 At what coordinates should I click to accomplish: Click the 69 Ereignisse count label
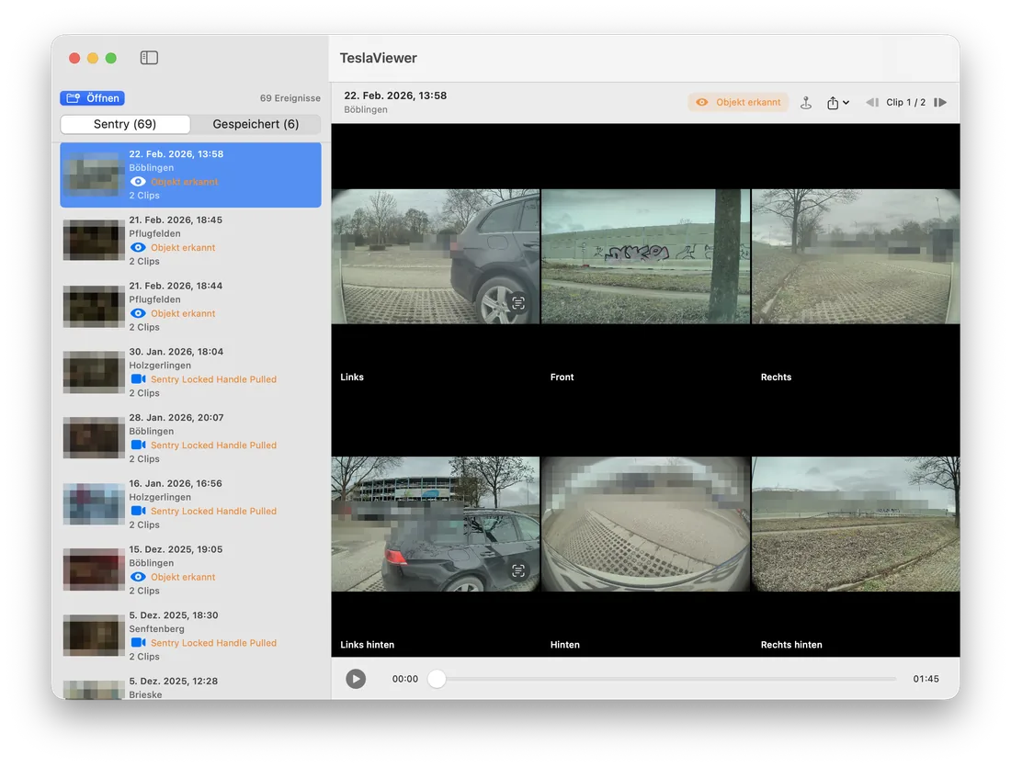click(290, 98)
